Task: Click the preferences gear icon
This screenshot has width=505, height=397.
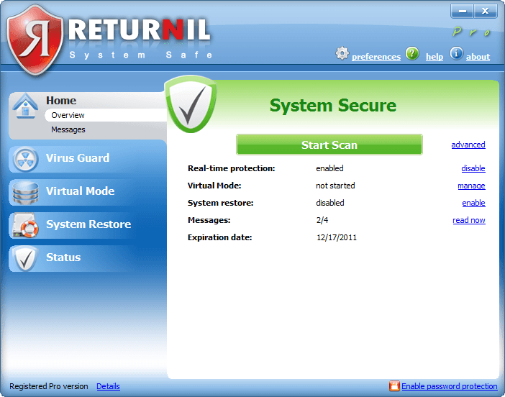Action: pyautogui.click(x=342, y=53)
